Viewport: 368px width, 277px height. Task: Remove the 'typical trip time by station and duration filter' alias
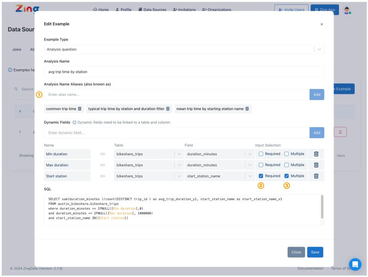click(x=168, y=109)
